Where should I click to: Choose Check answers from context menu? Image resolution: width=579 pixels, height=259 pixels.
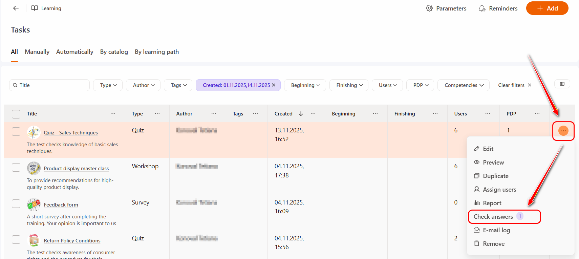point(493,217)
